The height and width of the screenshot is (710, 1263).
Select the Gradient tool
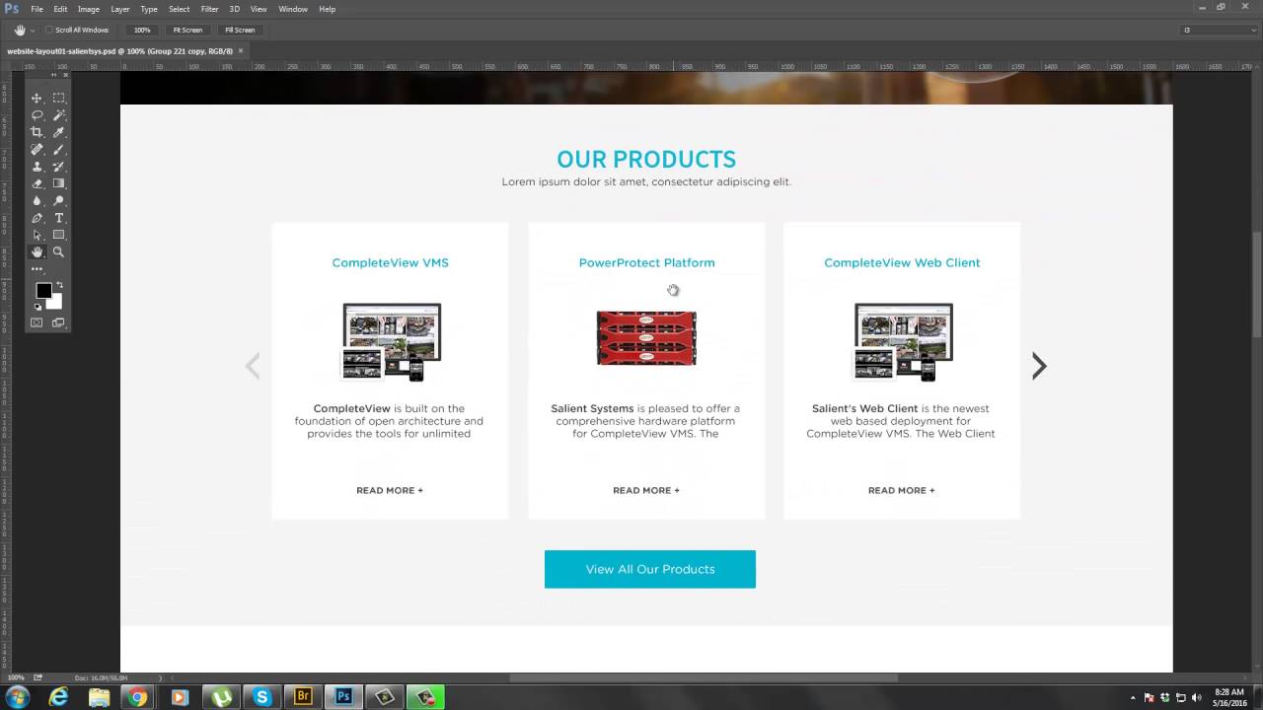click(58, 183)
